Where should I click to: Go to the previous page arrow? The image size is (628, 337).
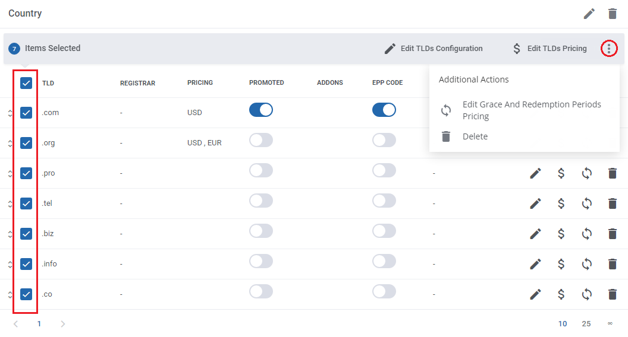pyautogui.click(x=16, y=324)
